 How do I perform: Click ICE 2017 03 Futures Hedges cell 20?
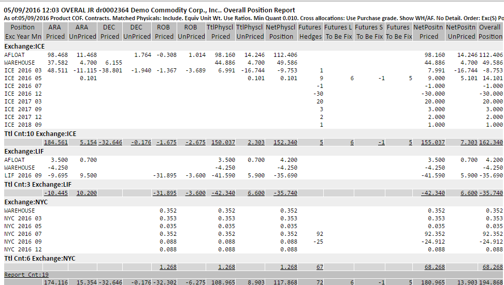point(320,101)
